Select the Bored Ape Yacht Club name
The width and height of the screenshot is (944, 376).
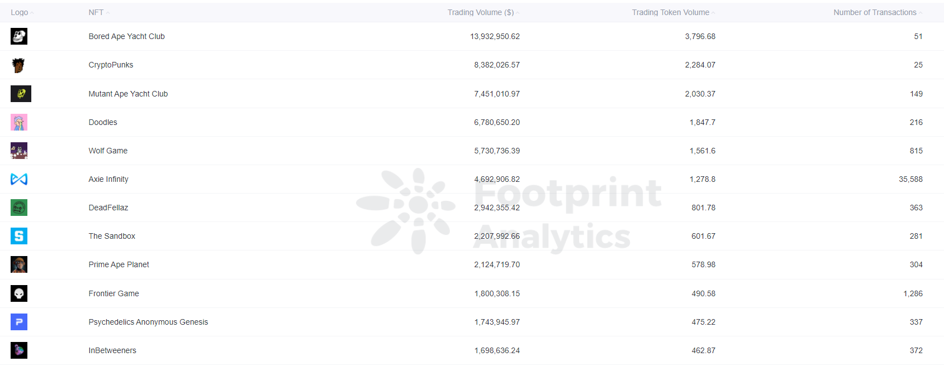click(127, 36)
